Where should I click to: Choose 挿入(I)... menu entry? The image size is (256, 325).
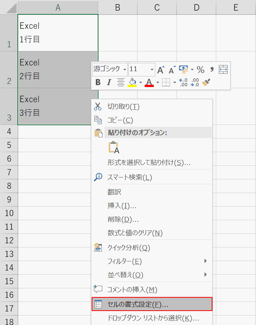click(152, 205)
